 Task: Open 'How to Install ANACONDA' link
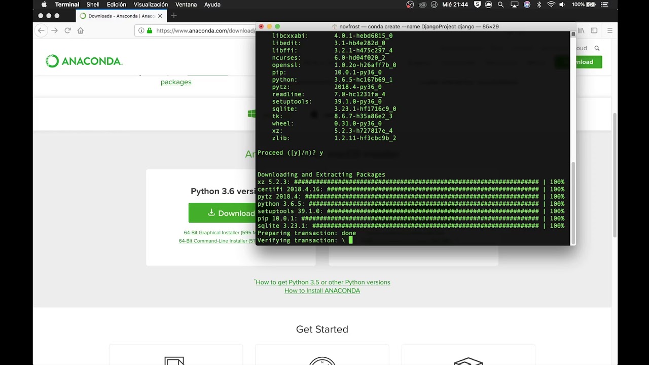[322, 291]
